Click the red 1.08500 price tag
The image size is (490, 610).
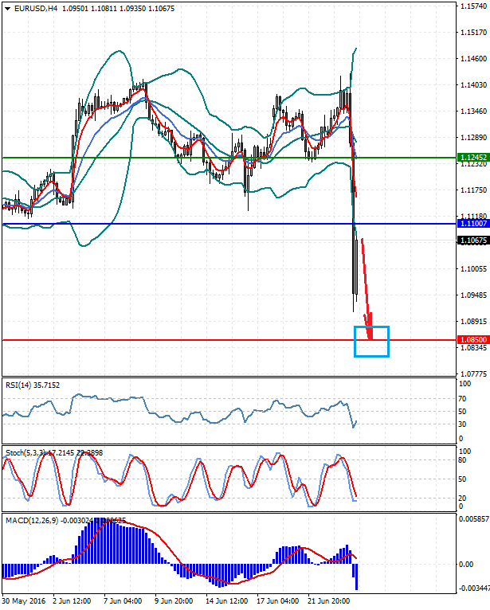coord(472,340)
